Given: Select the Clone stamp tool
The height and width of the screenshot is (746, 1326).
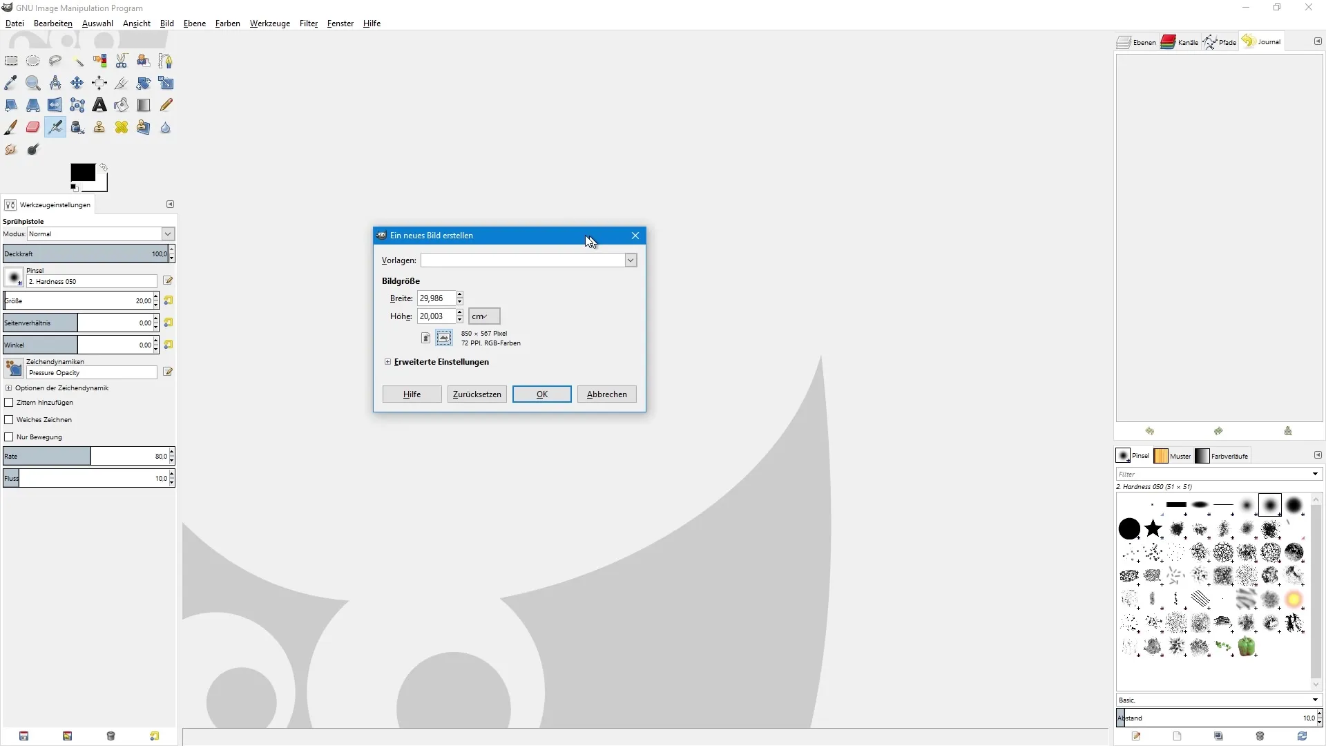Looking at the screenshot, I should click(x=99, y=127).
